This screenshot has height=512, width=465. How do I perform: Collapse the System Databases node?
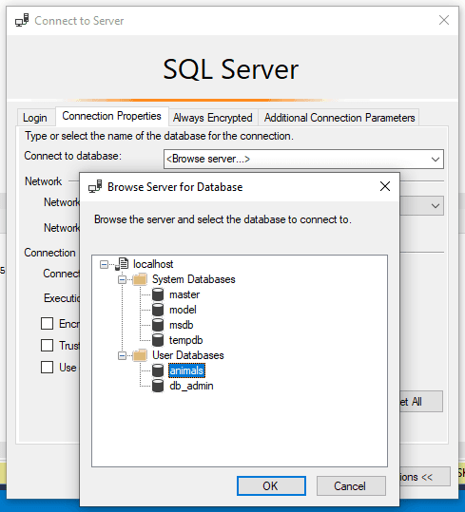122,279
